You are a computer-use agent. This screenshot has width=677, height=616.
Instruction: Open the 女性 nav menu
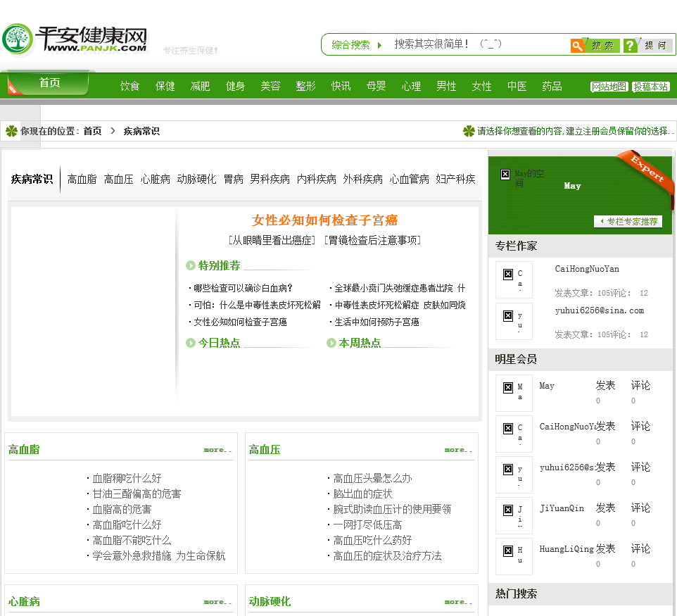pos(481,86)
